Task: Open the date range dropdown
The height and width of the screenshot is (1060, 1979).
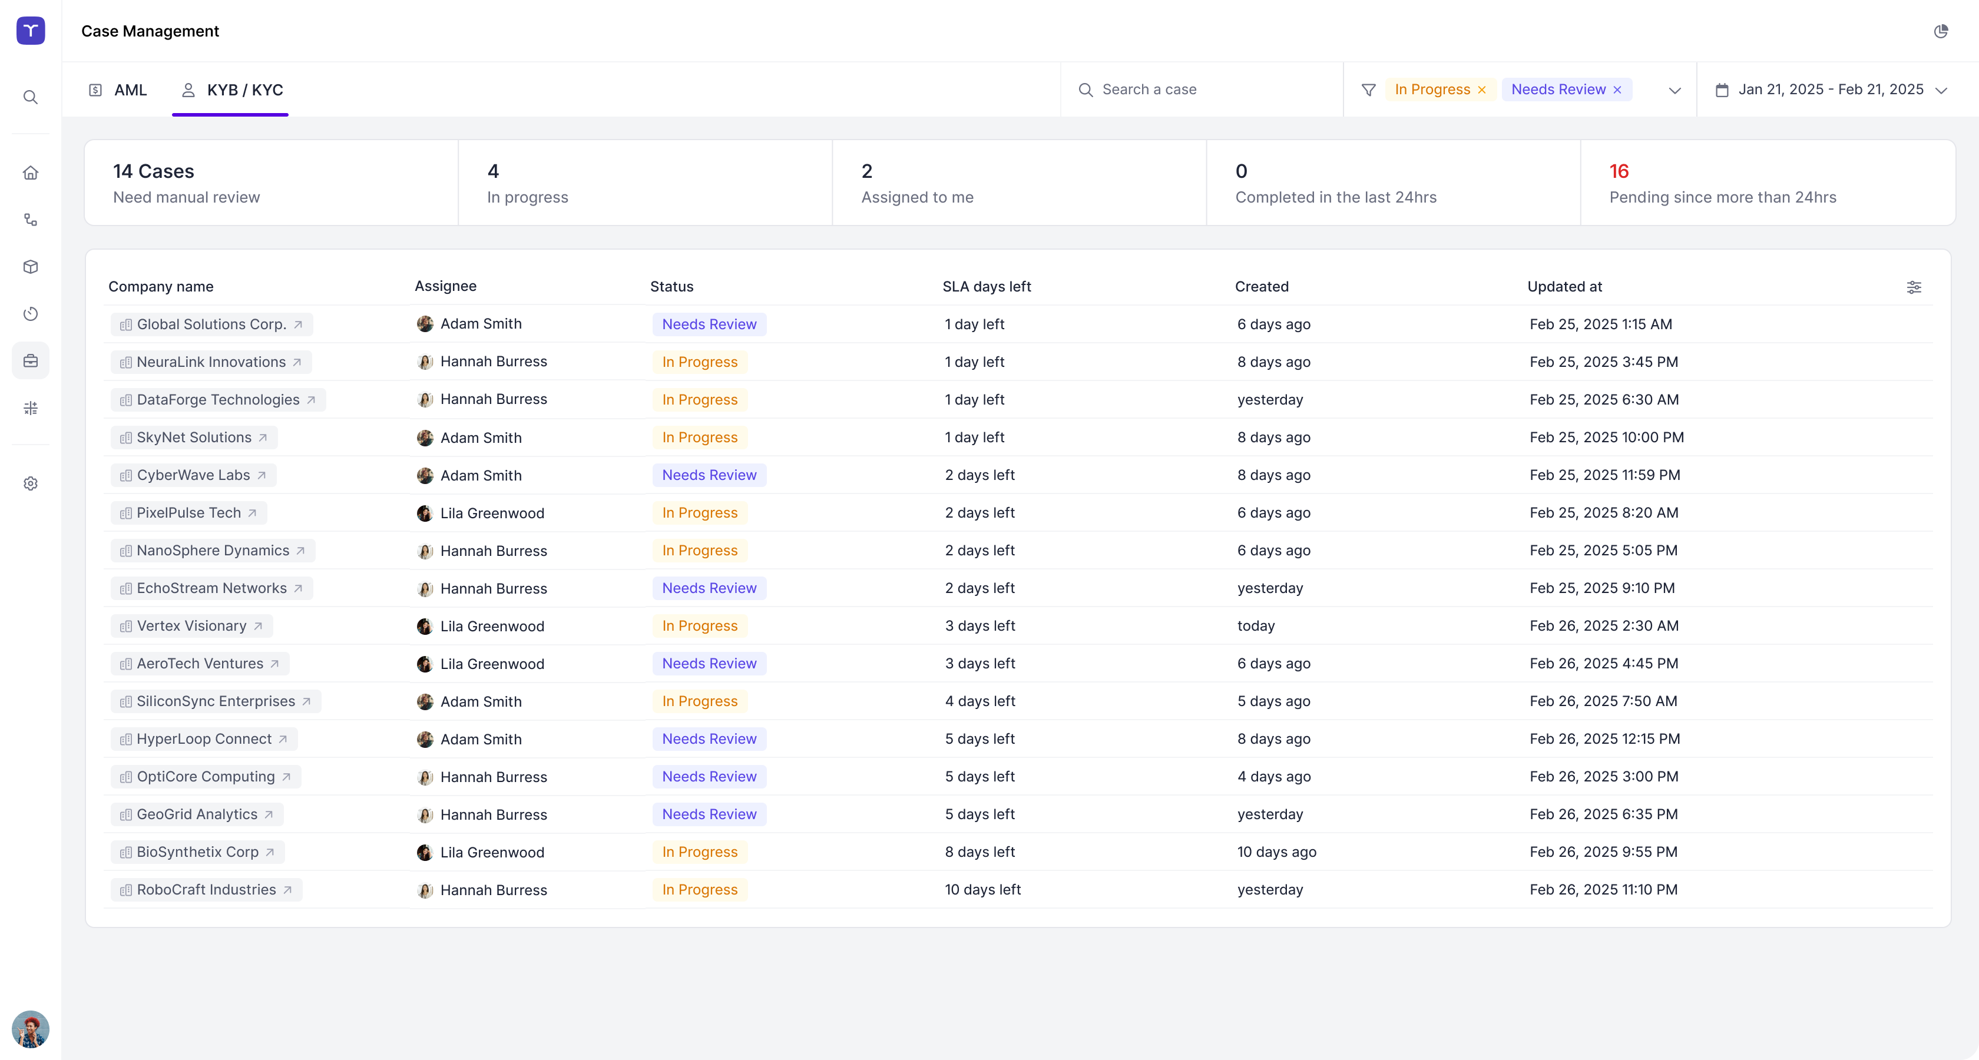Action: pyautogui.click(x=1832, y=90)
